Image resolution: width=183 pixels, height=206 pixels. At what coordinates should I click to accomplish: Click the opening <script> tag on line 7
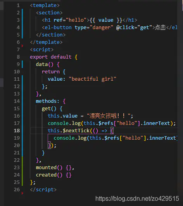(x=42, y=50)
